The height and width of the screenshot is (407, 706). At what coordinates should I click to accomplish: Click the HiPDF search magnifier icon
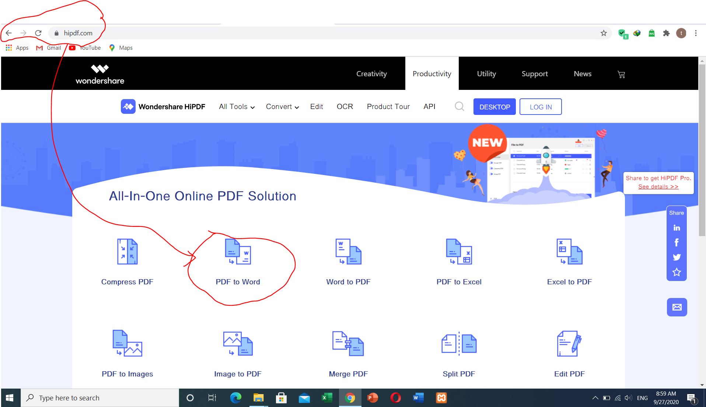pos(459,106)
